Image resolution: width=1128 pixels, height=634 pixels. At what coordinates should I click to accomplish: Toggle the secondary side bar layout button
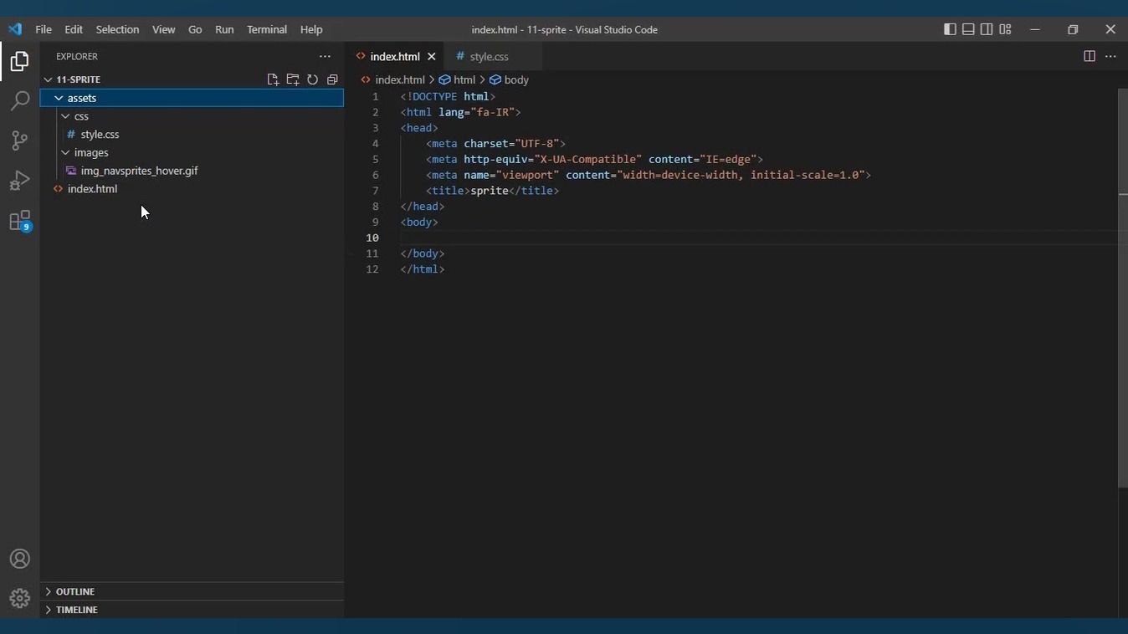[987, 29]
